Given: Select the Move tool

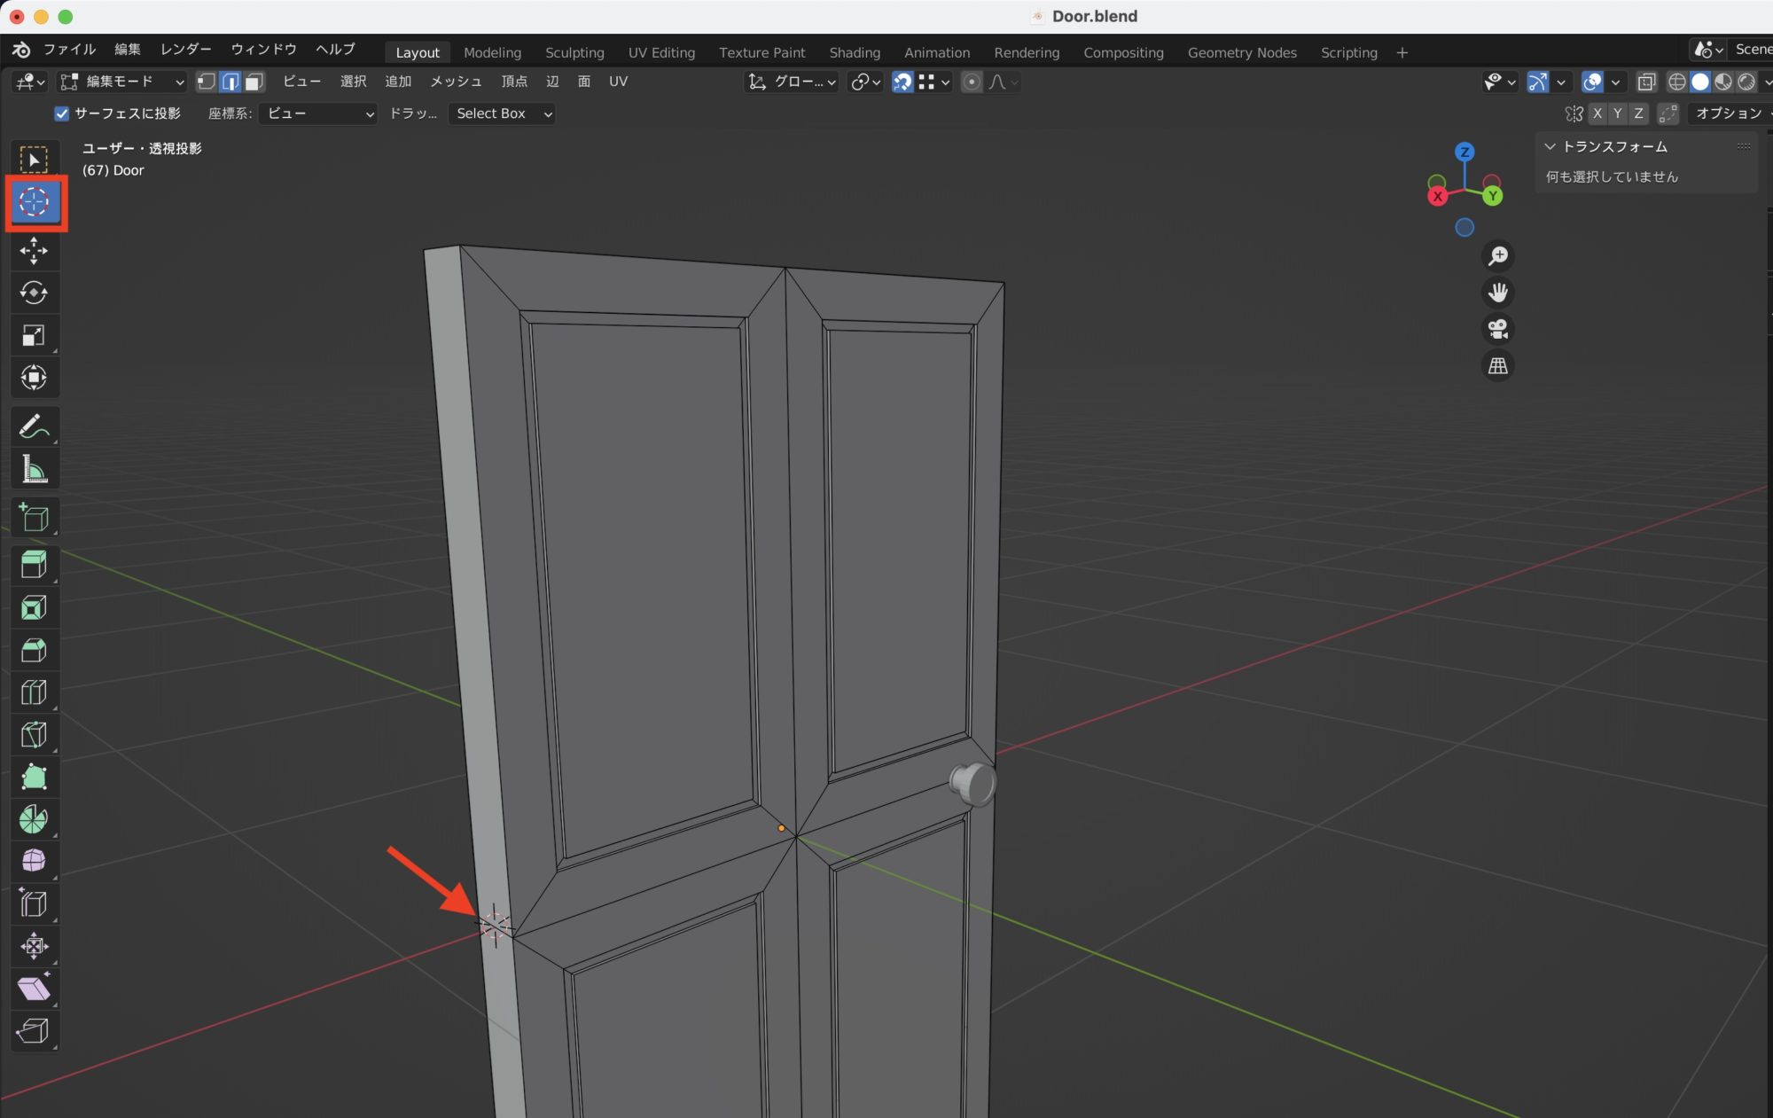Looking at the screenshot, I should coord(34,251).
